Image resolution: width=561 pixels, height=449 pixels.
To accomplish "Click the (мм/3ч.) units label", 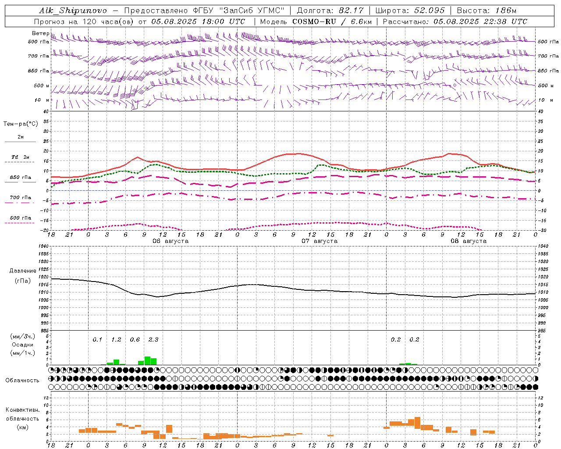I will pyautogui.click(x=23, y=336).
